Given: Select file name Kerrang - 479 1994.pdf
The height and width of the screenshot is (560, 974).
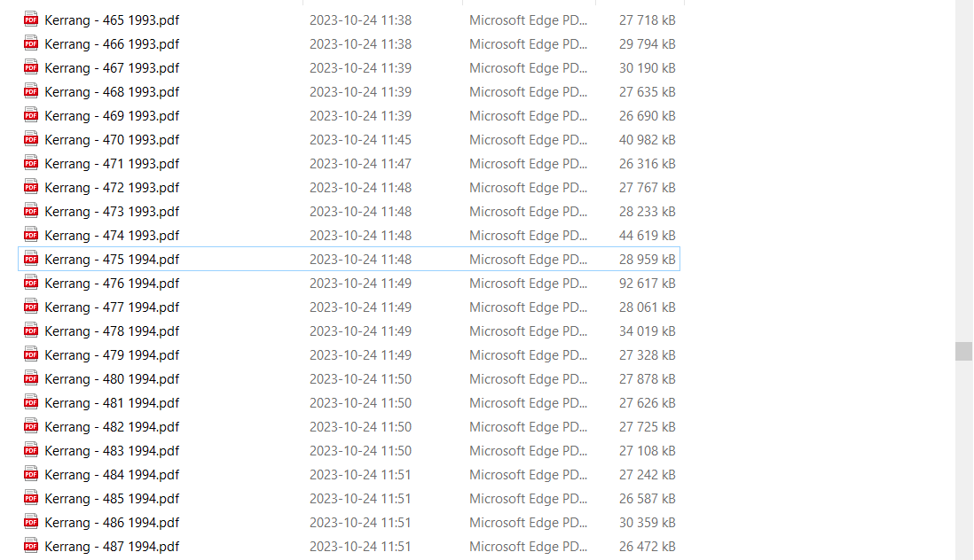Looking at the screenshot, I should pos(112,354).
